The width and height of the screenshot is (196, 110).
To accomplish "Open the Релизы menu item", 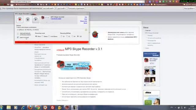I will click(x=150, y=35).
